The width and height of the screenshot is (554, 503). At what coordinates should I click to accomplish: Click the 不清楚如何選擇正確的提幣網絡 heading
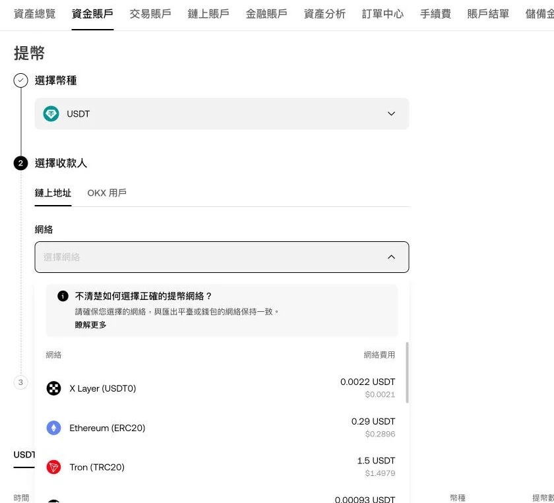tap(144, 296)
